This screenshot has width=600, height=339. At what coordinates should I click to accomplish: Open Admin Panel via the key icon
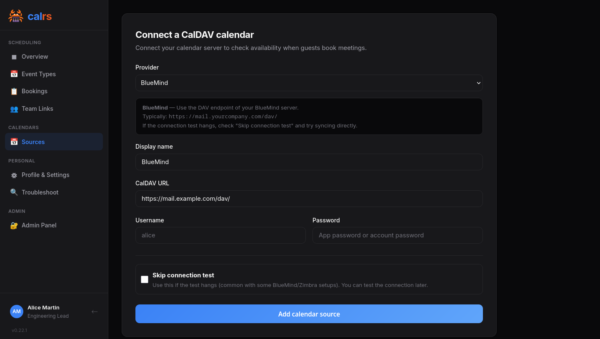14,225
